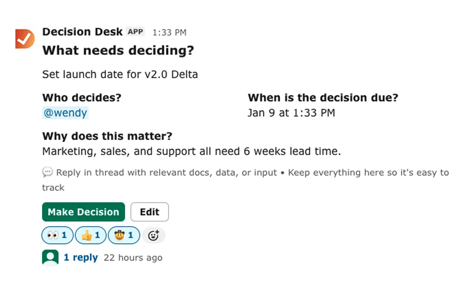Click the APP badge label
The width and height of the screenshot is (468, 293).
coord(135,32)
